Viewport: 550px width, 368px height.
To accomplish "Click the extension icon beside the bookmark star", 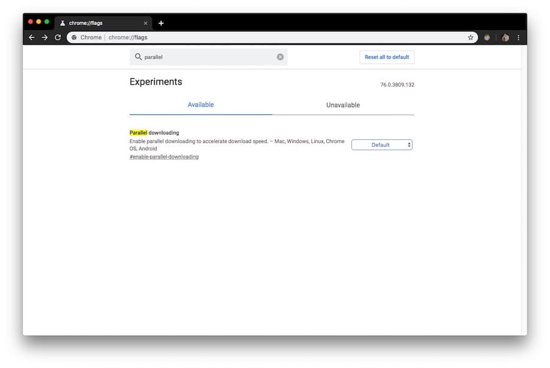I will [487, 37].
